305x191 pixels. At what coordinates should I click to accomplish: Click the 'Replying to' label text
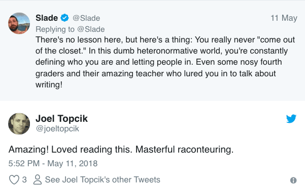point(55,29)
